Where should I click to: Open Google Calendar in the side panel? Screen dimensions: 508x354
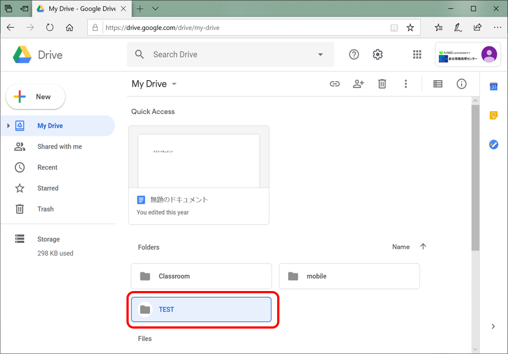493,86
